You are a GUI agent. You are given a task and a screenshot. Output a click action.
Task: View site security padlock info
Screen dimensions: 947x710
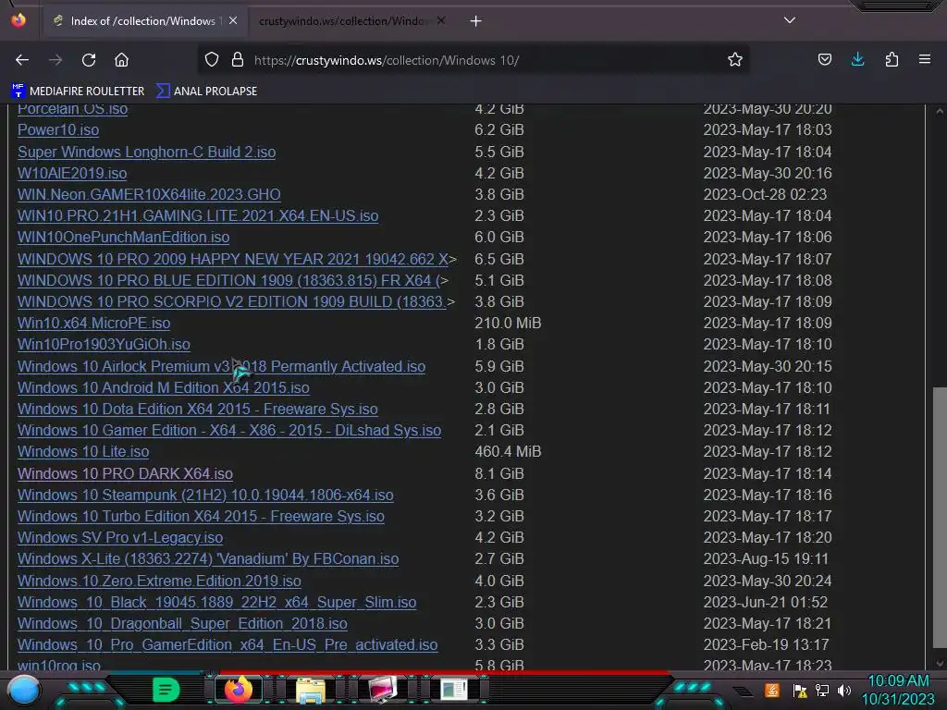(x=238, y=60)
